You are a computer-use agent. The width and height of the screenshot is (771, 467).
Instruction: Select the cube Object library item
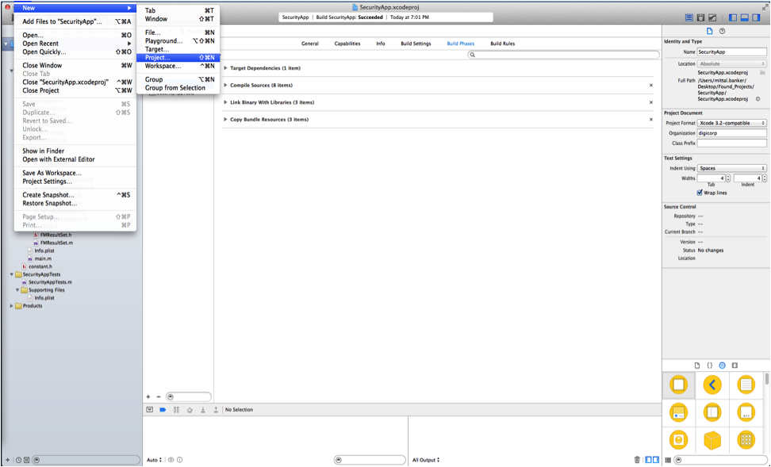click(x=712, y=439)
